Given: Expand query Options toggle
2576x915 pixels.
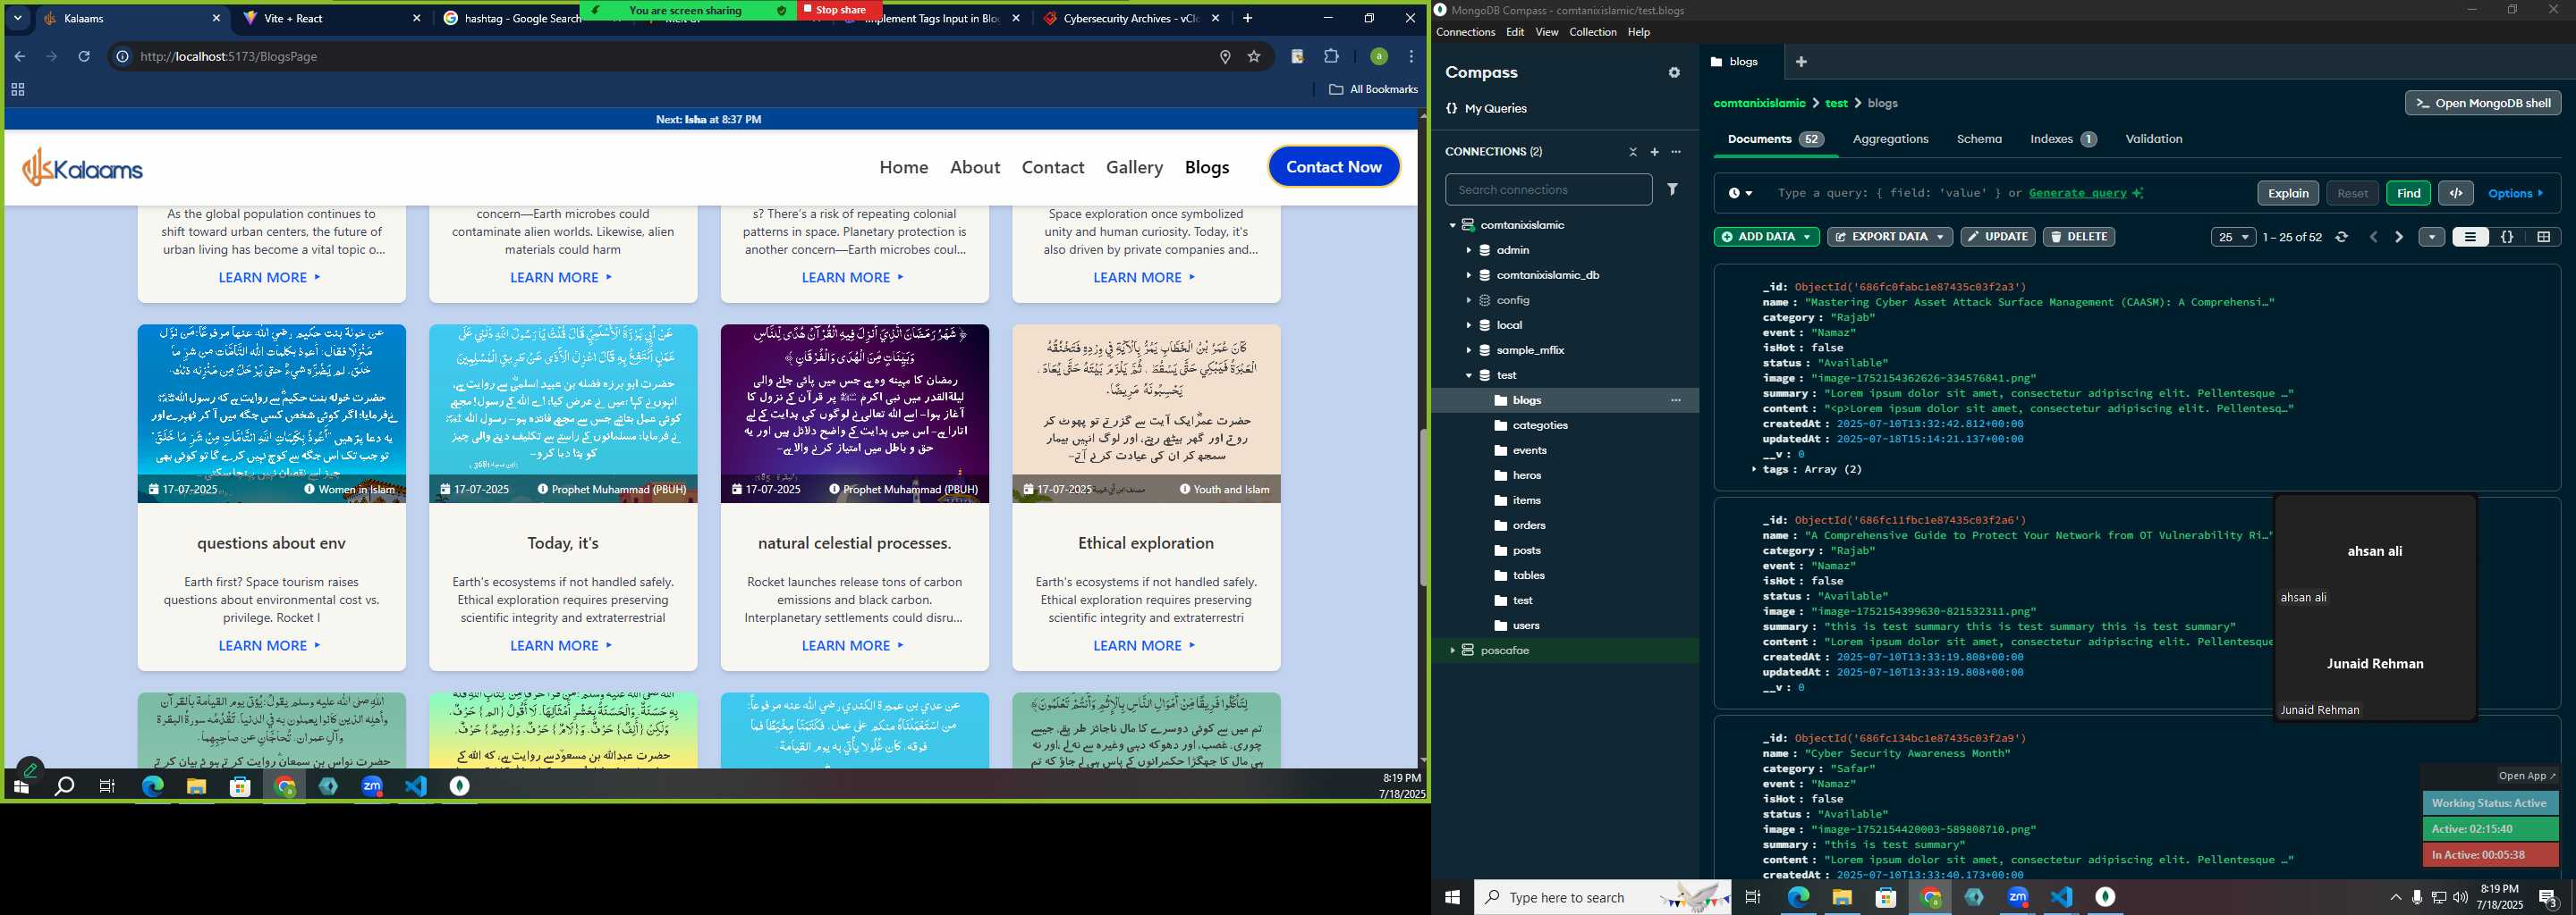Looking at the screenshot, I should point(2516,193).
